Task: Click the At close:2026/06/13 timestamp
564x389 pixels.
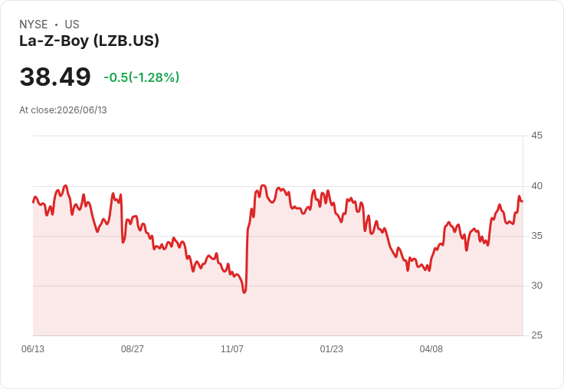Action: 63,110
